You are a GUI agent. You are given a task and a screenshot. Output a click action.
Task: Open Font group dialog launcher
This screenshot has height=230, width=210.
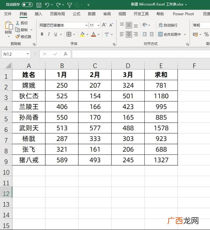(x=114, y=44)
